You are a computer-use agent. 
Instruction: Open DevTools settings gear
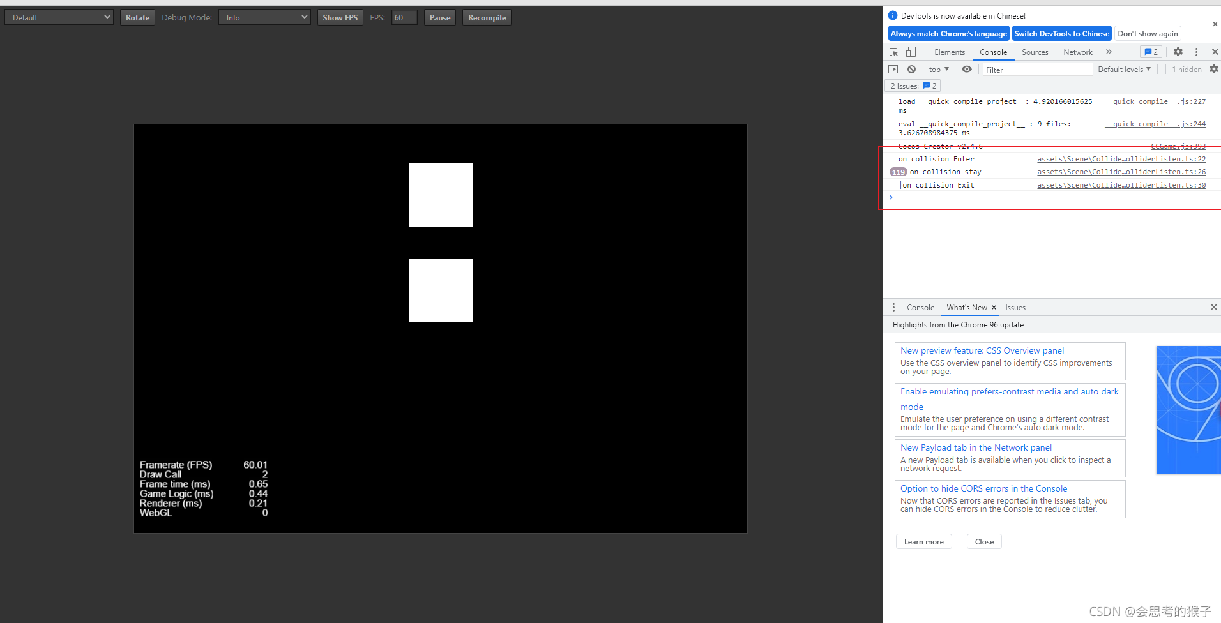click(1178, 52)
